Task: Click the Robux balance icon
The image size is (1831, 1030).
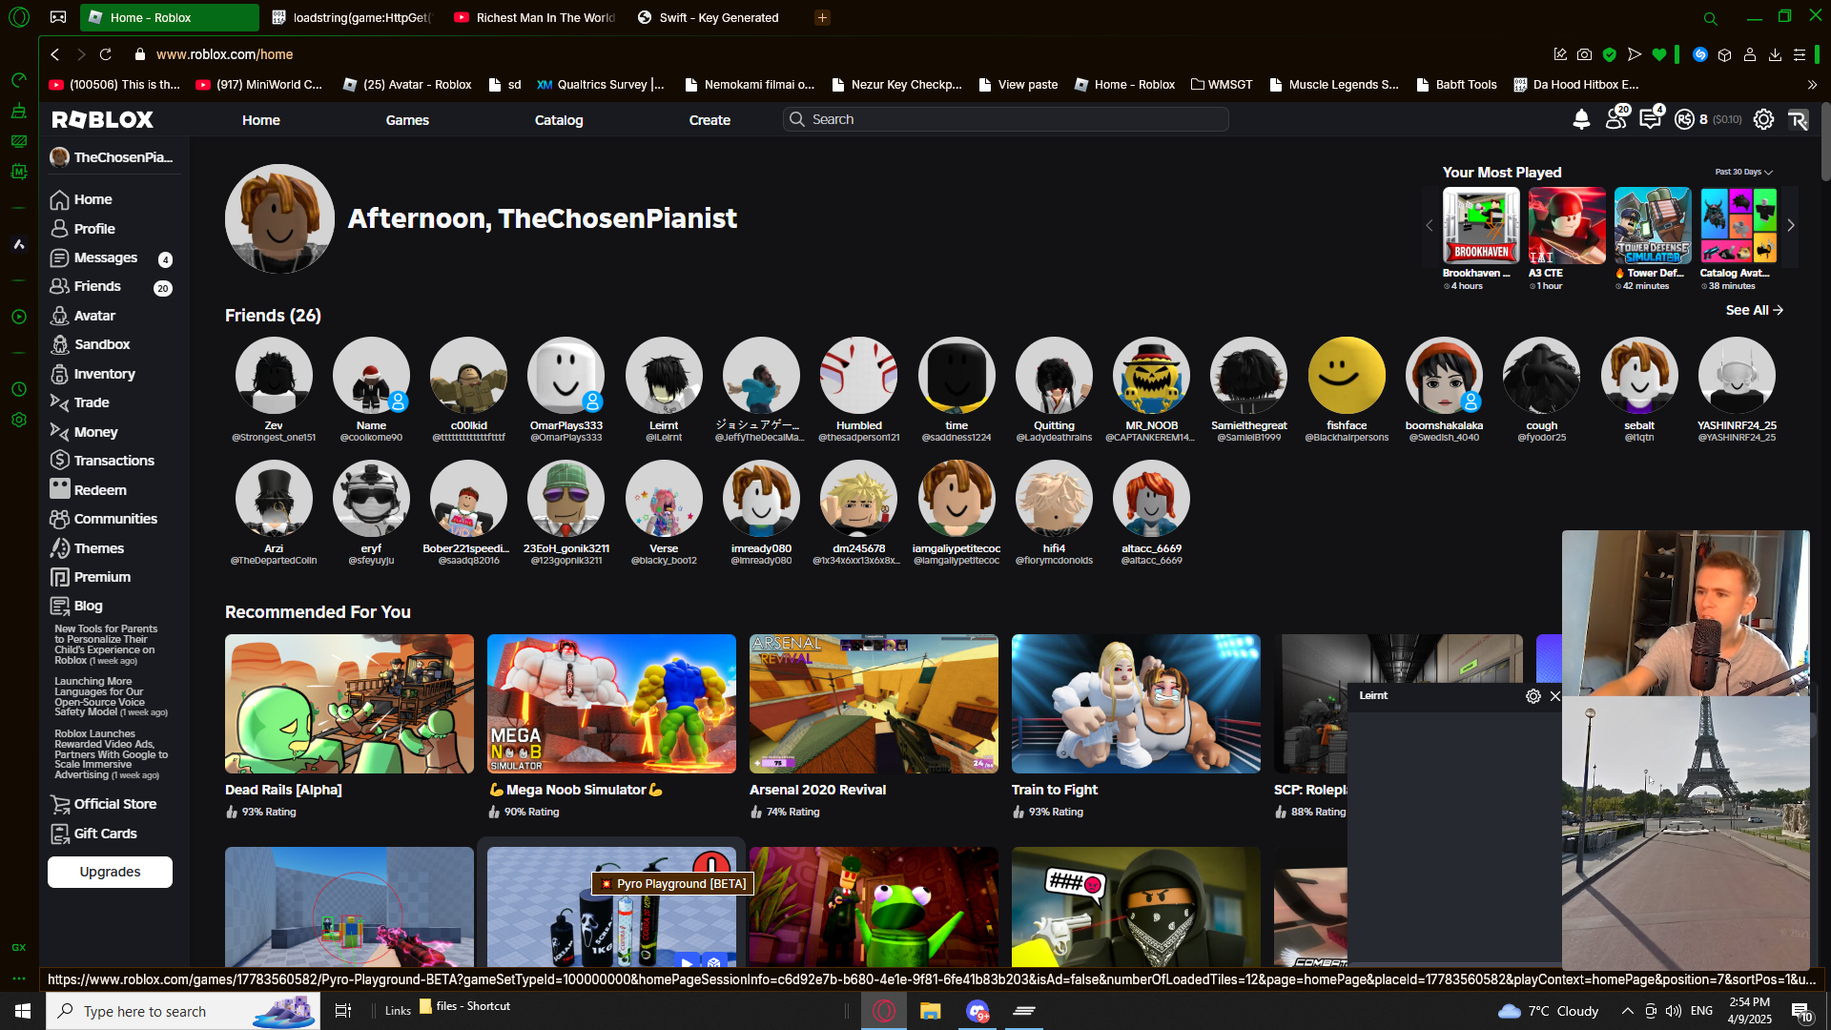Action: point(1684,119)
